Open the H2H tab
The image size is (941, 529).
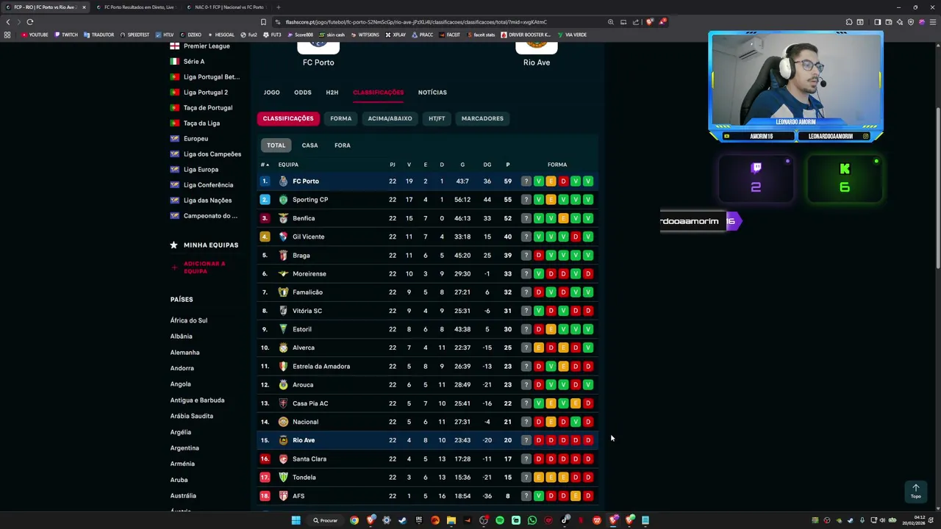pyautogui.click(x=332, y=93)
